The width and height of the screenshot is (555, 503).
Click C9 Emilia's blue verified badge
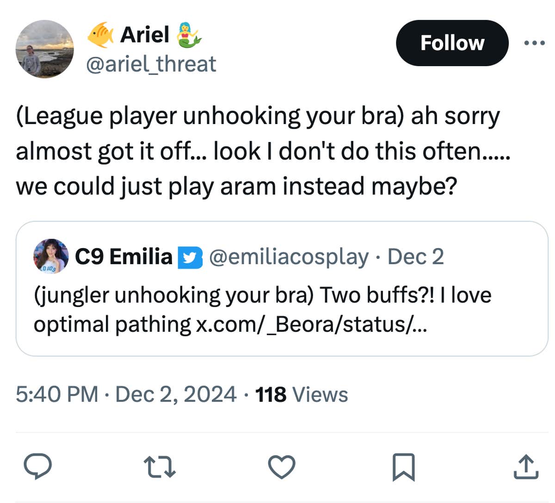click(x=191, y=258)
